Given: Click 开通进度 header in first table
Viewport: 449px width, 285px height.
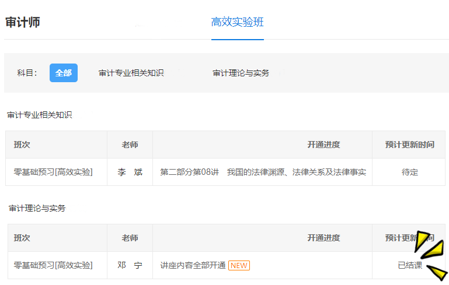Looking at the screenshot, I should tap(323, 145).
